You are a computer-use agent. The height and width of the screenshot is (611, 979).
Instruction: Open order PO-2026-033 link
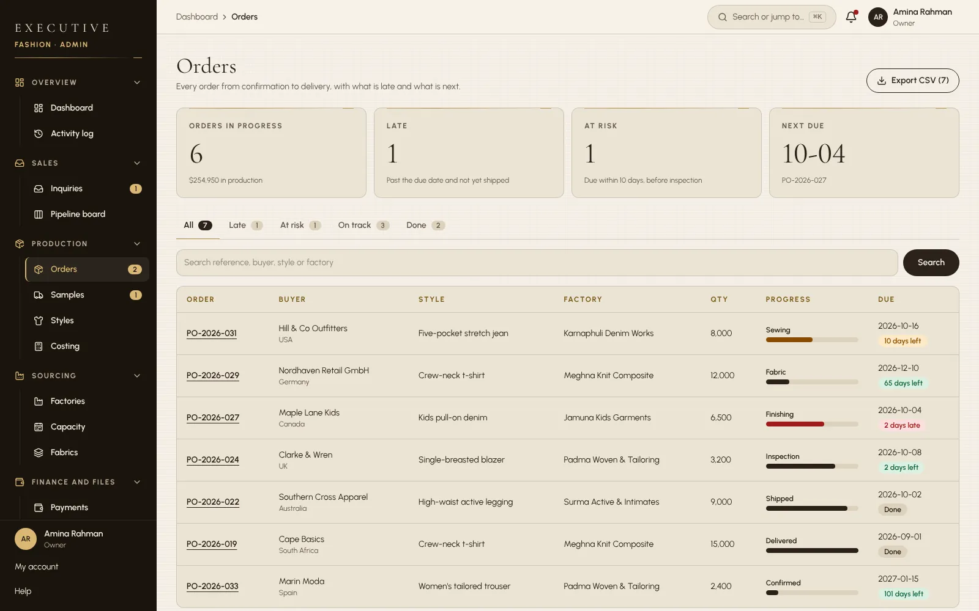[212, 587]
